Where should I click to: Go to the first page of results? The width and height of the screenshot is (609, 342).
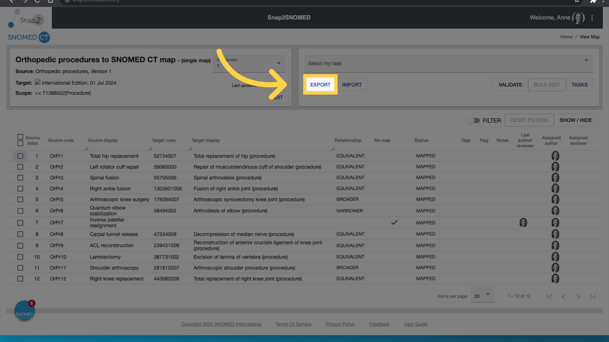549,297
